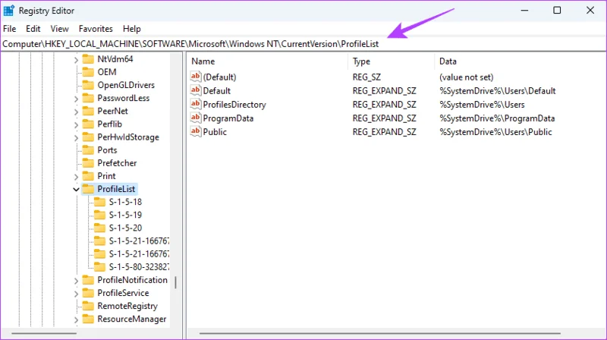
Task: Open the View menu
Action: click(x=59, y=29)
